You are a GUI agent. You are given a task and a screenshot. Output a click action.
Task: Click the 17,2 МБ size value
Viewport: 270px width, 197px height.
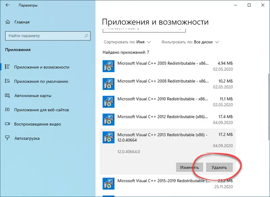[x=225, y=134]
